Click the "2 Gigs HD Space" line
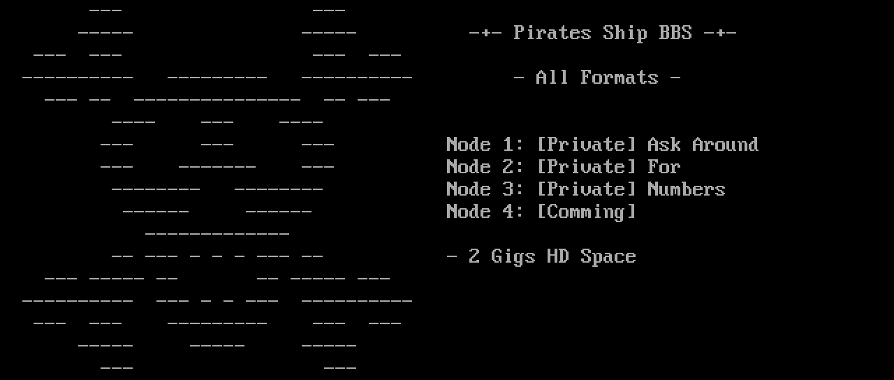The width and height of the screenshot is (894, 380). (x=541, y=256)
